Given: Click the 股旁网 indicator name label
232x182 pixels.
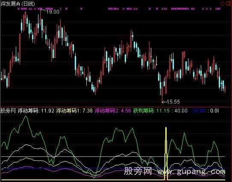Looking at the screenshot, I should 8,110.
